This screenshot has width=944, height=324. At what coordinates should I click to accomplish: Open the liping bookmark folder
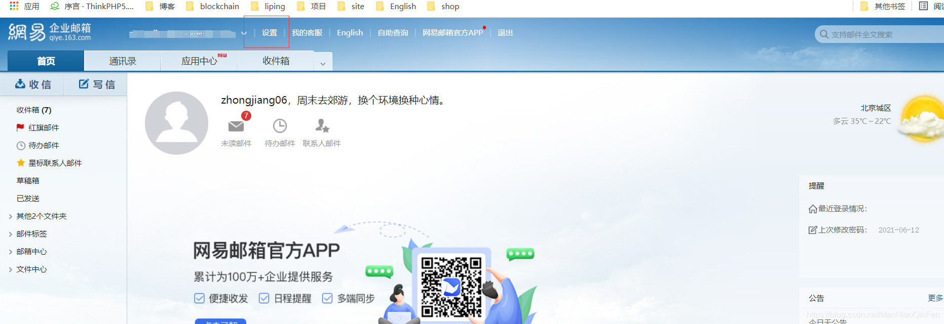tap(268, 6)
